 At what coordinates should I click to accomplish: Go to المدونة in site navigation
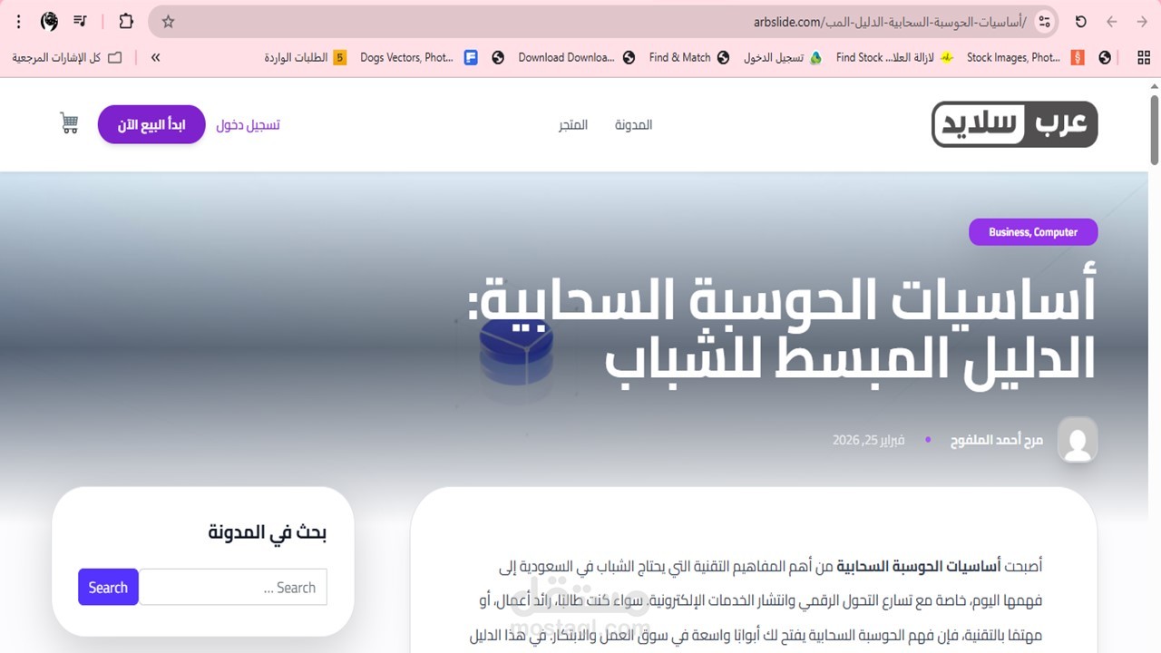tap(633, 125)
